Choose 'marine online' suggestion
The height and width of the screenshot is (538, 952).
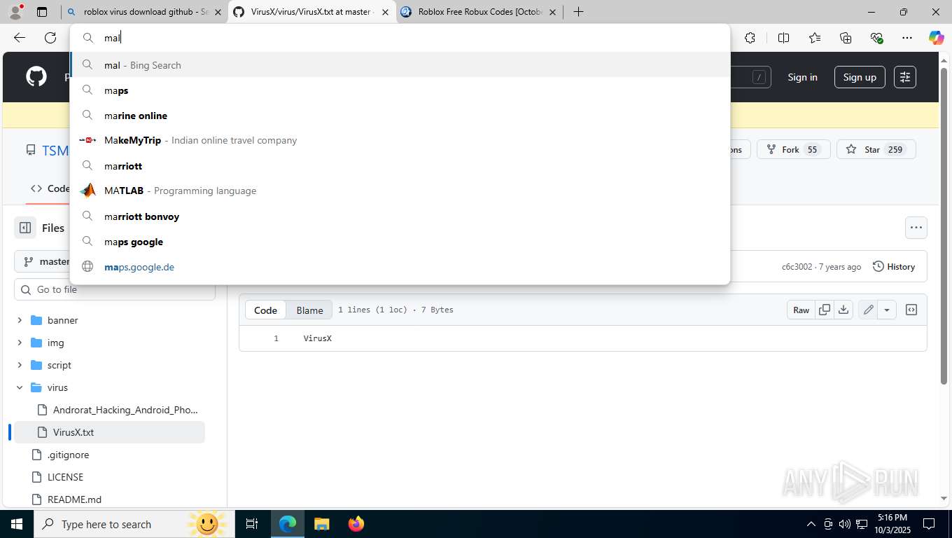[x=400, y=116]
